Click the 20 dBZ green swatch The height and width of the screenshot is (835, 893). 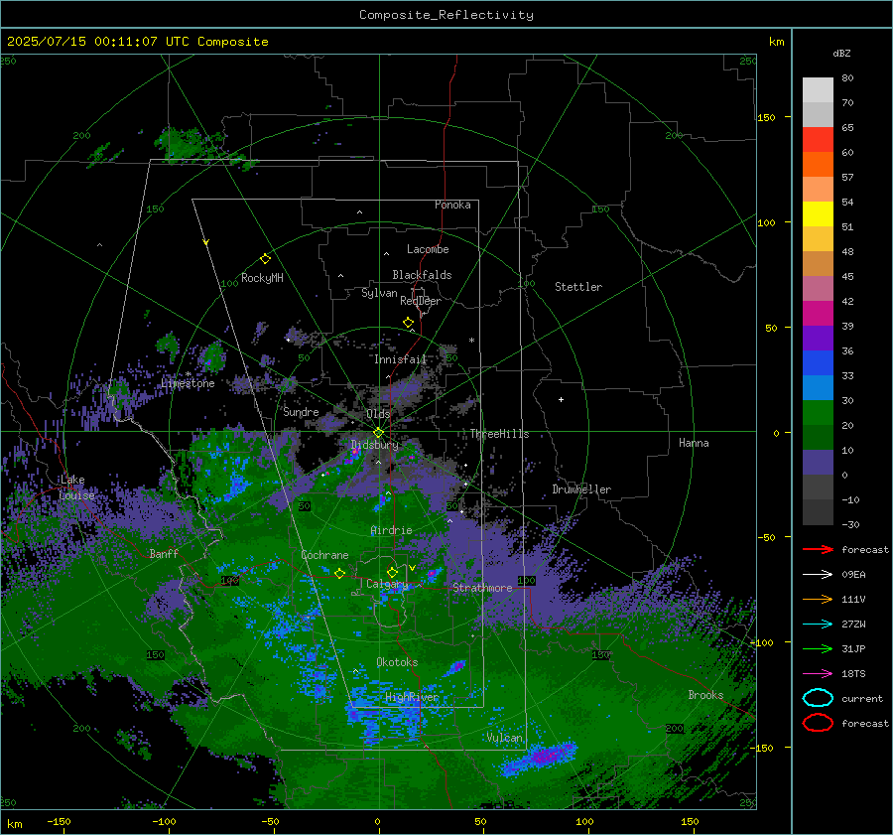point(818,413)
